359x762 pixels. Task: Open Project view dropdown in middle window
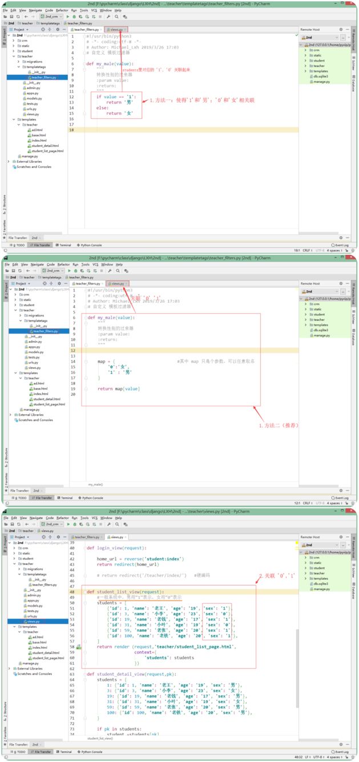(x=22, y=283)
